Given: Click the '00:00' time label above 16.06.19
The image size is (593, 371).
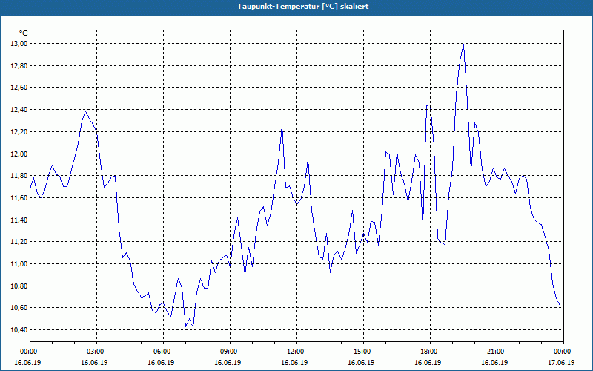Looking at the screenshot, I should [28, 352].
